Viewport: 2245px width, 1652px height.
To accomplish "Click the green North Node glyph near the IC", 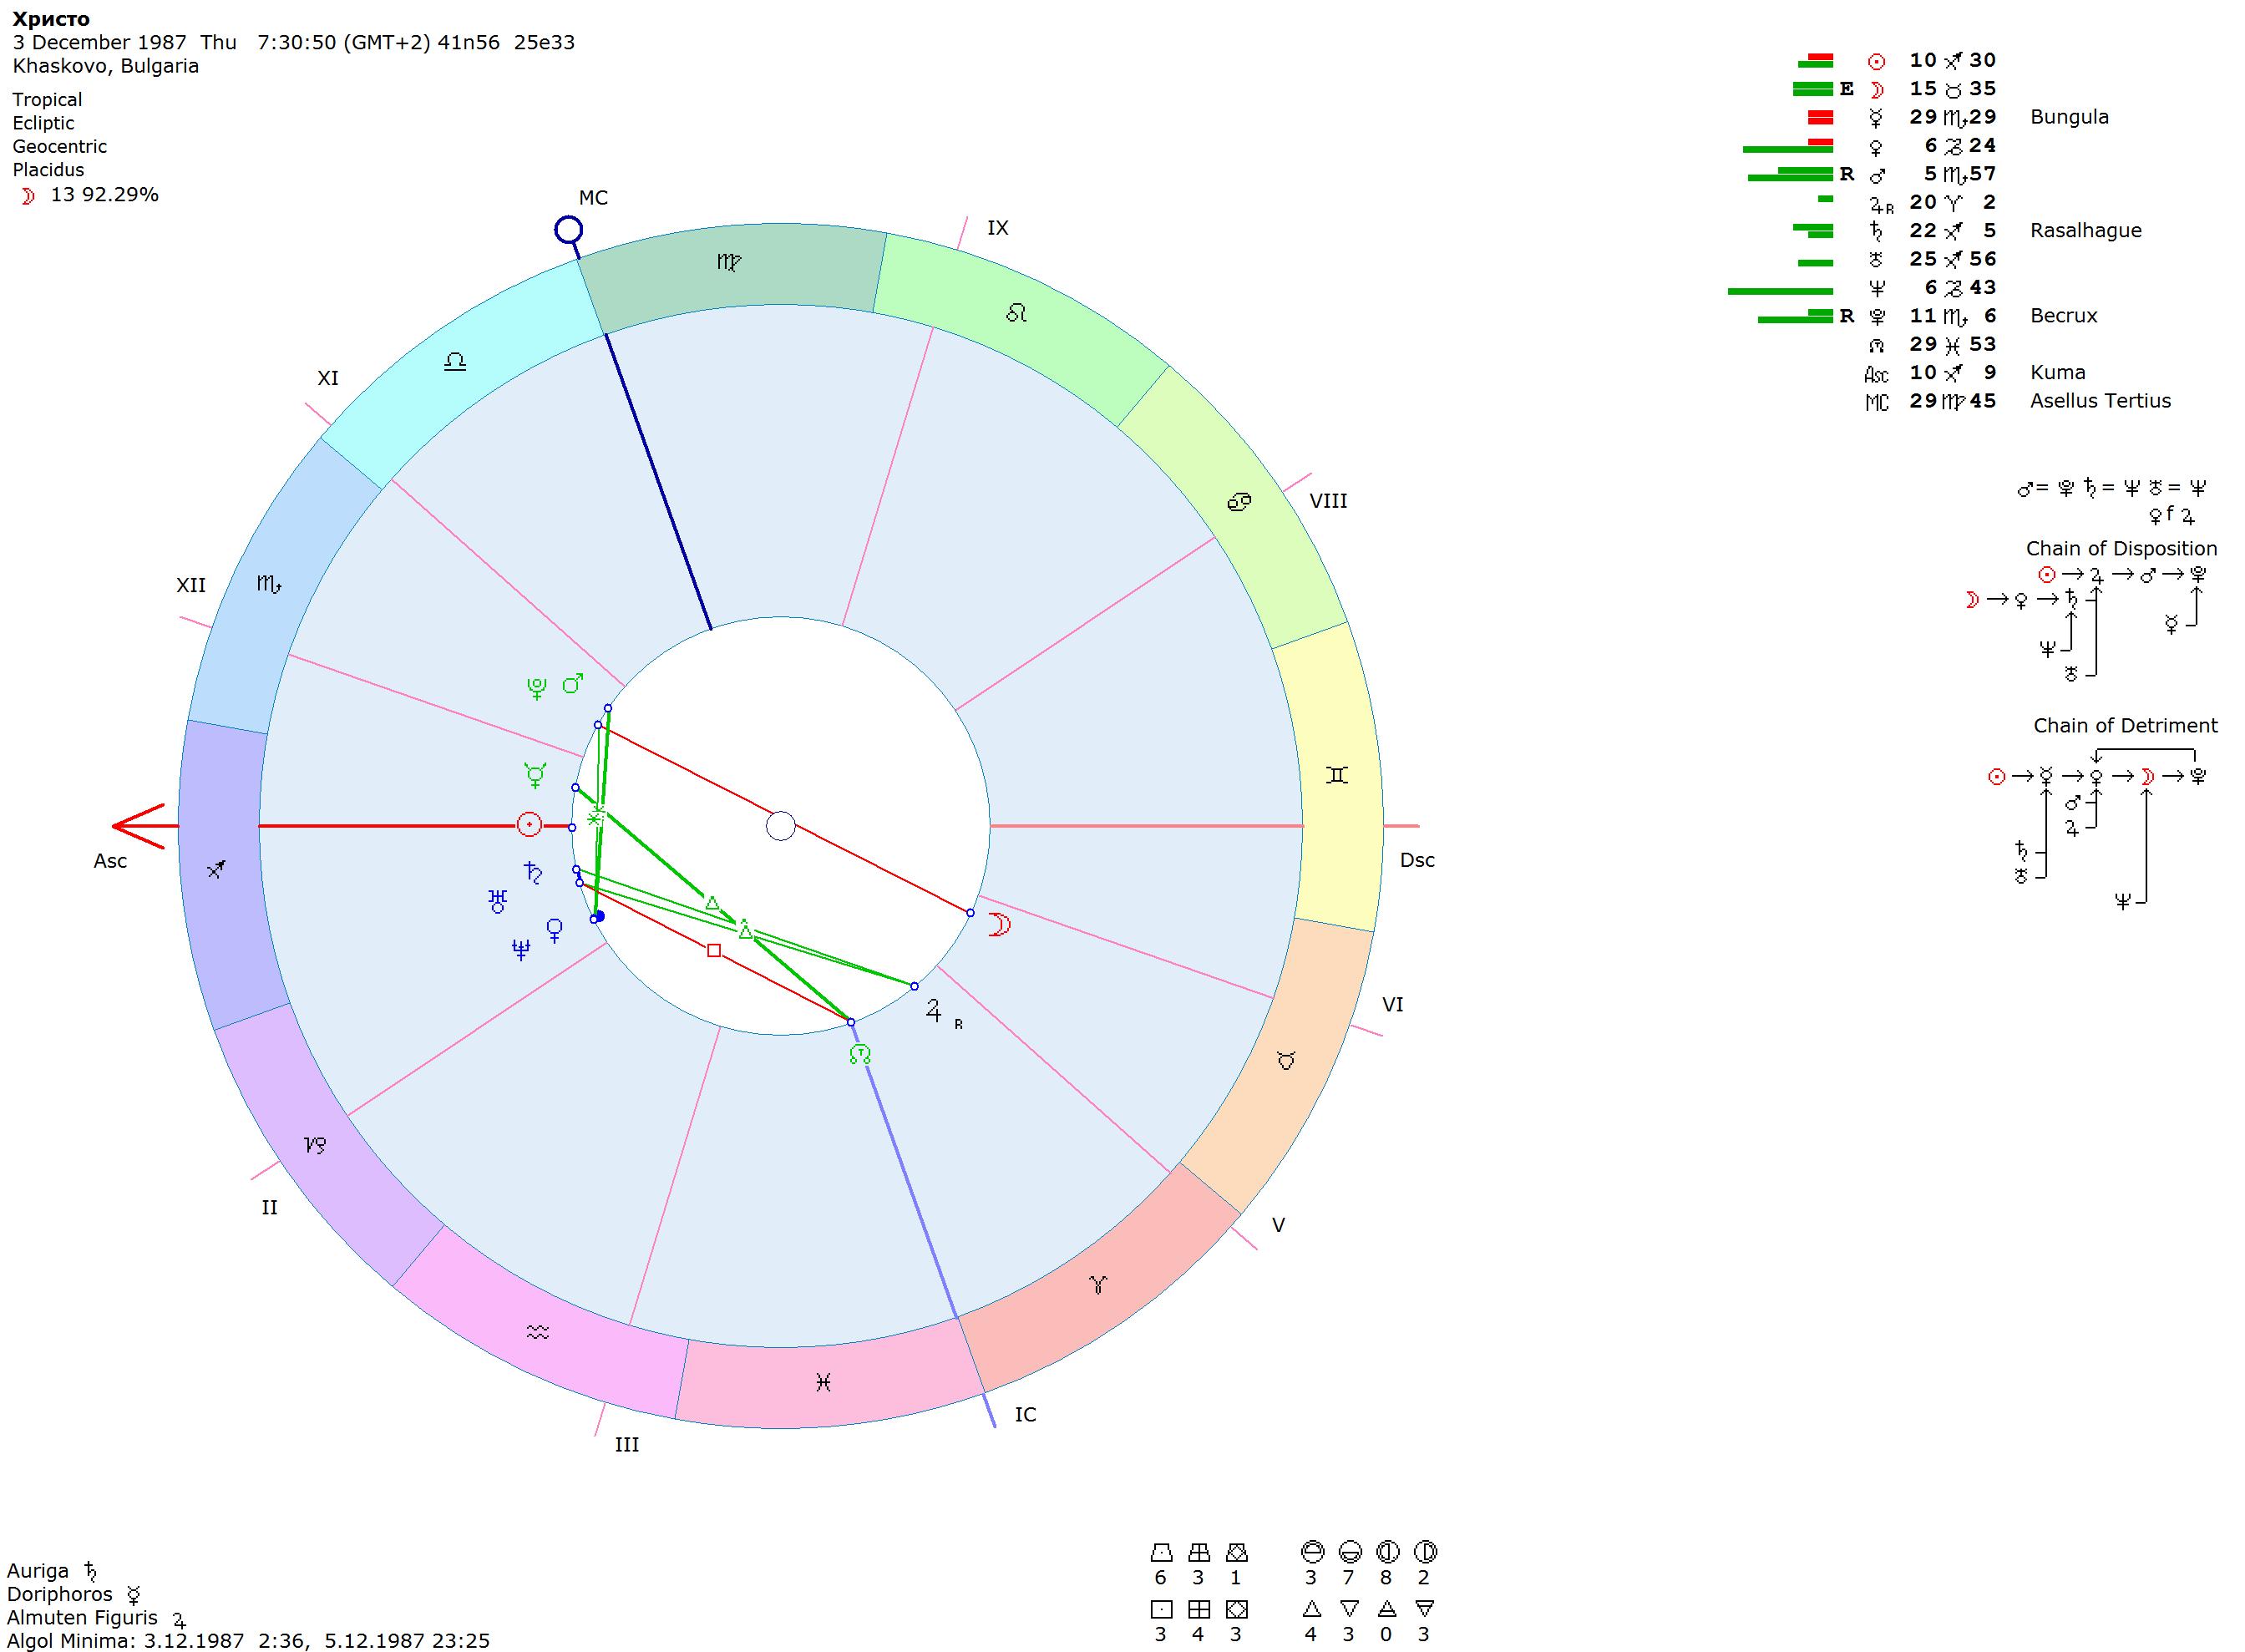I will 860,1055.
